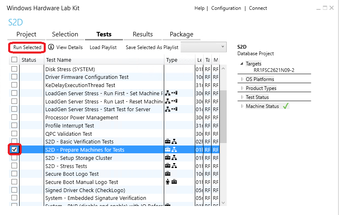This screenshot has width=339, height=215.
Task: Click the info icon beside View Details
Action: pyautogui.click(x=51, y=47)
